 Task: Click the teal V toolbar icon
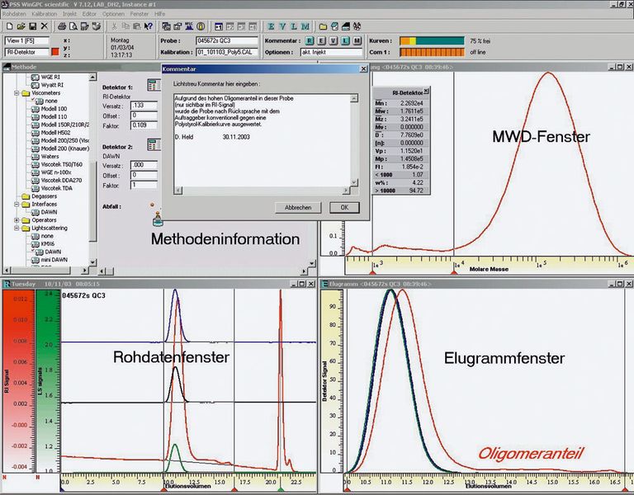(x=282, y=26)
